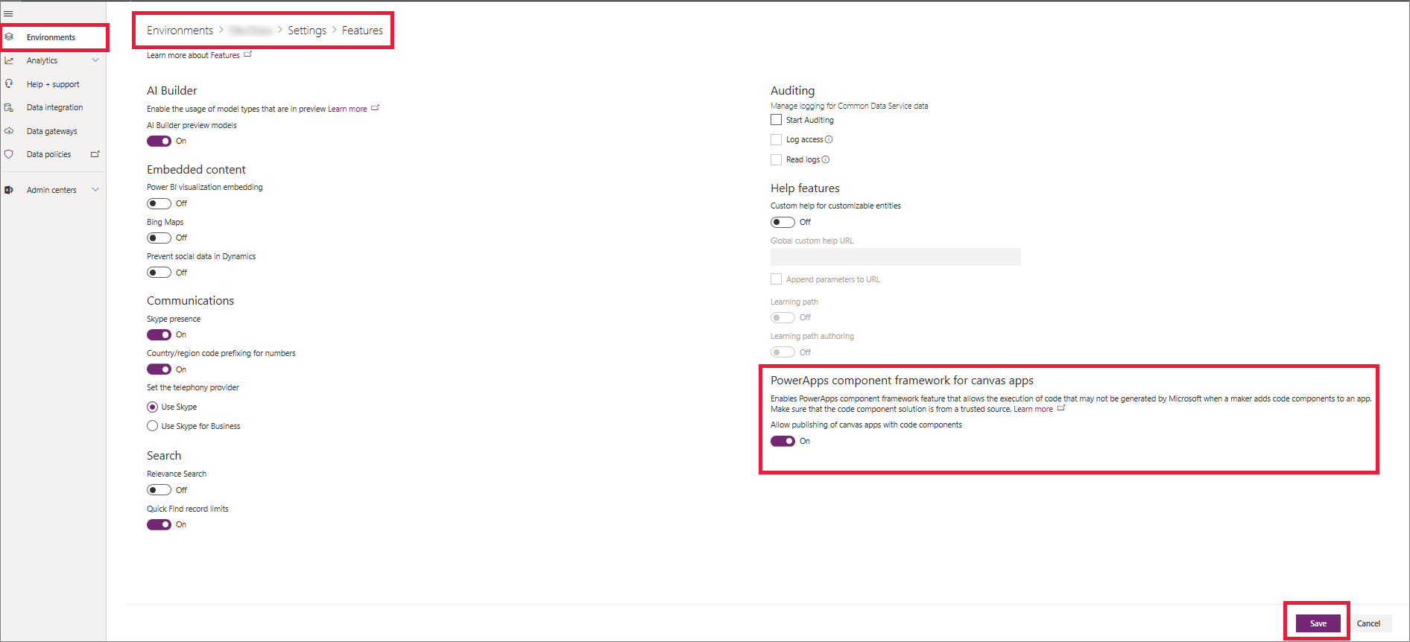Click external link icon in PowerApps component section
The image size is (1410, 642).
pos(1061,408)
